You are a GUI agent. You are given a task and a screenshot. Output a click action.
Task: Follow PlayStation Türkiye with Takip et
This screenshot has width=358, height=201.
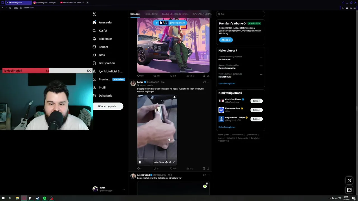pos(256,119)
